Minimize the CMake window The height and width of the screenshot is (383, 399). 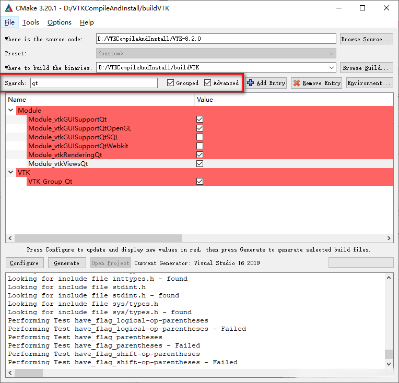coord(339,8)
